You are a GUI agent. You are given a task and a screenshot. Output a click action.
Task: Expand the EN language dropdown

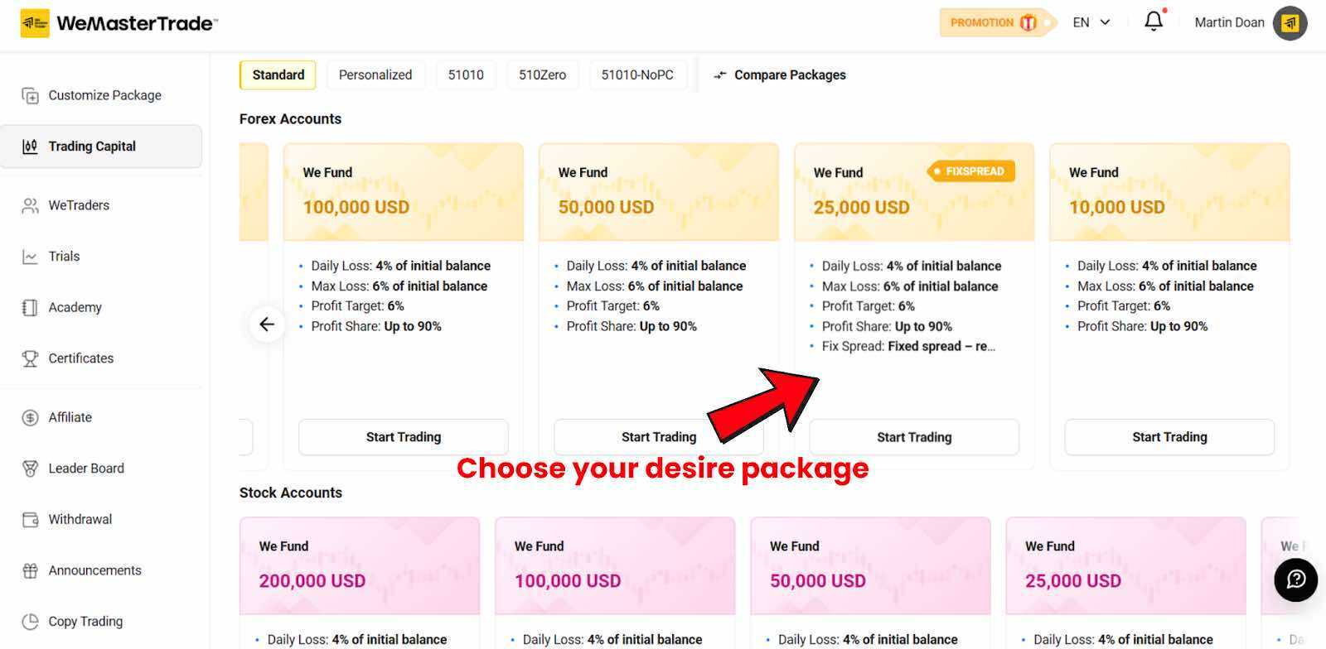1091,22
